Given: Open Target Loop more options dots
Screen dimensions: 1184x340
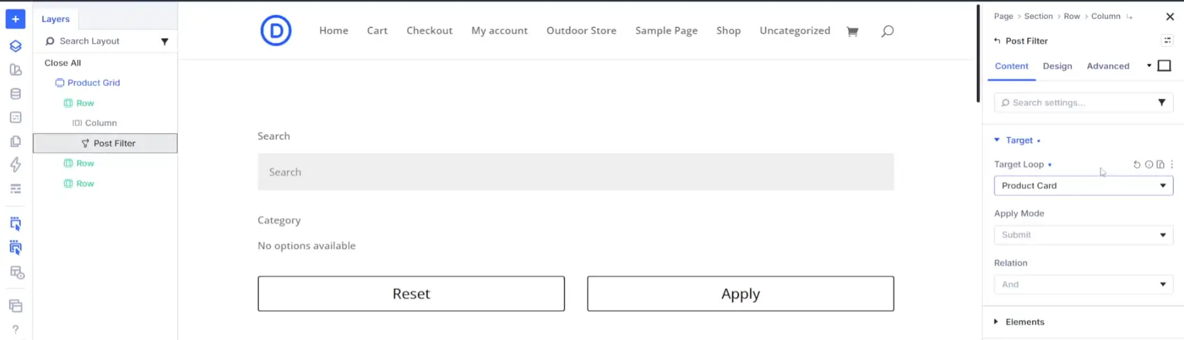Looking at the screenshot, I should point(1172,164).
